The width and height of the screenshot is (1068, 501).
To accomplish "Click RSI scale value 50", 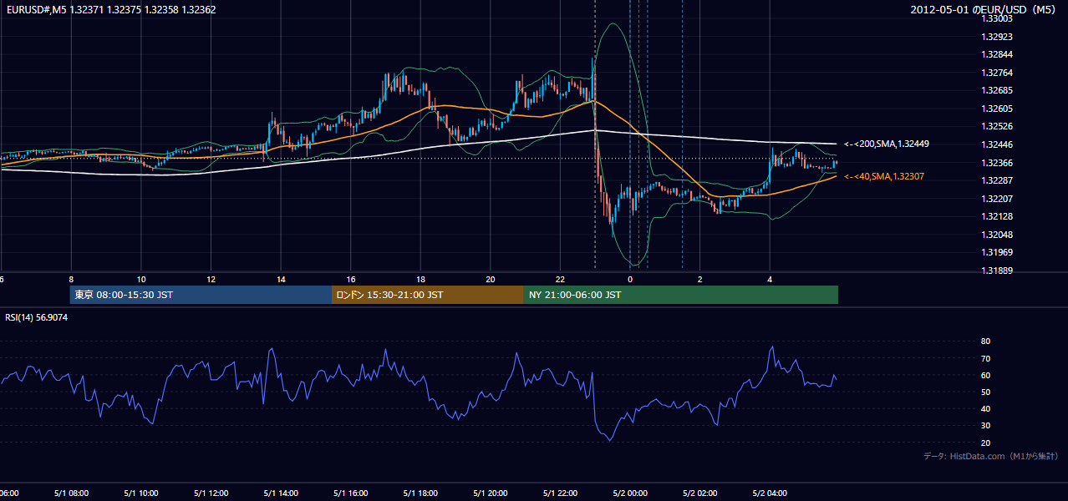I will pyautogui.click(x=985, y=392).
